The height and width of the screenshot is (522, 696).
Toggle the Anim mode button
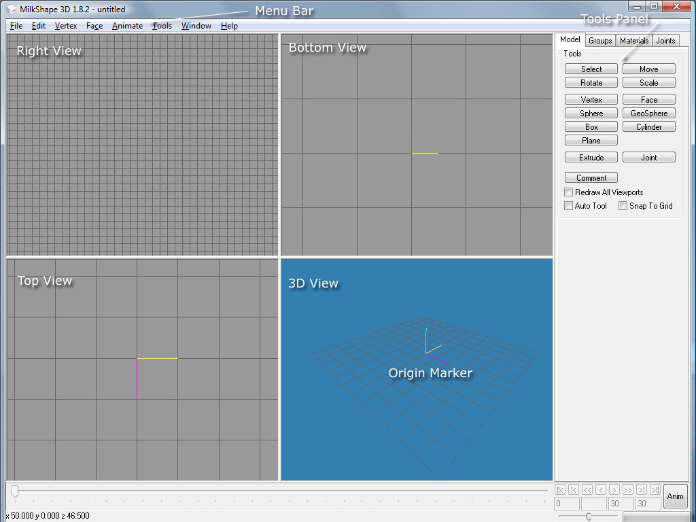[x=675, y=496]
